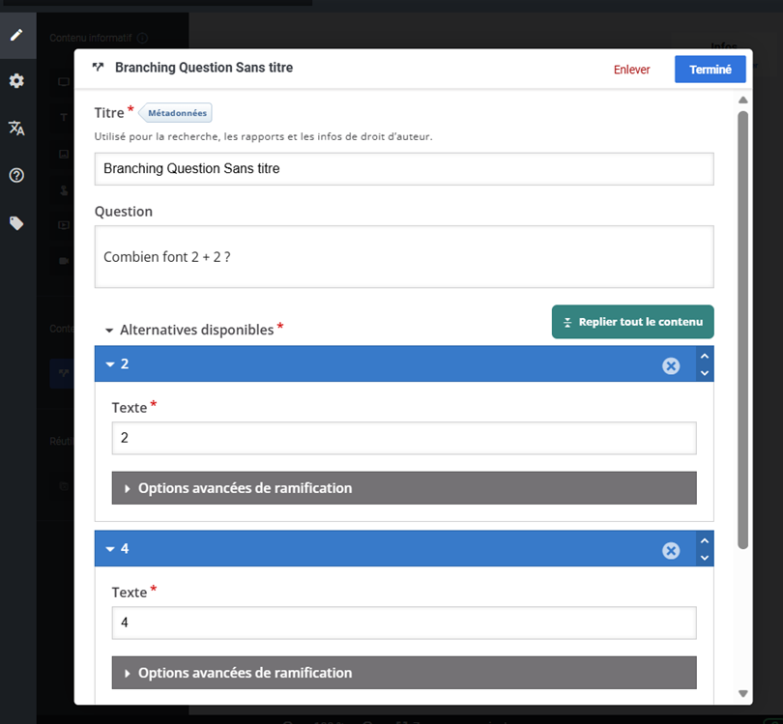Collapse the alternative 2 header
The width and height of the screenshot is (783, 724).
coord(110,364)
